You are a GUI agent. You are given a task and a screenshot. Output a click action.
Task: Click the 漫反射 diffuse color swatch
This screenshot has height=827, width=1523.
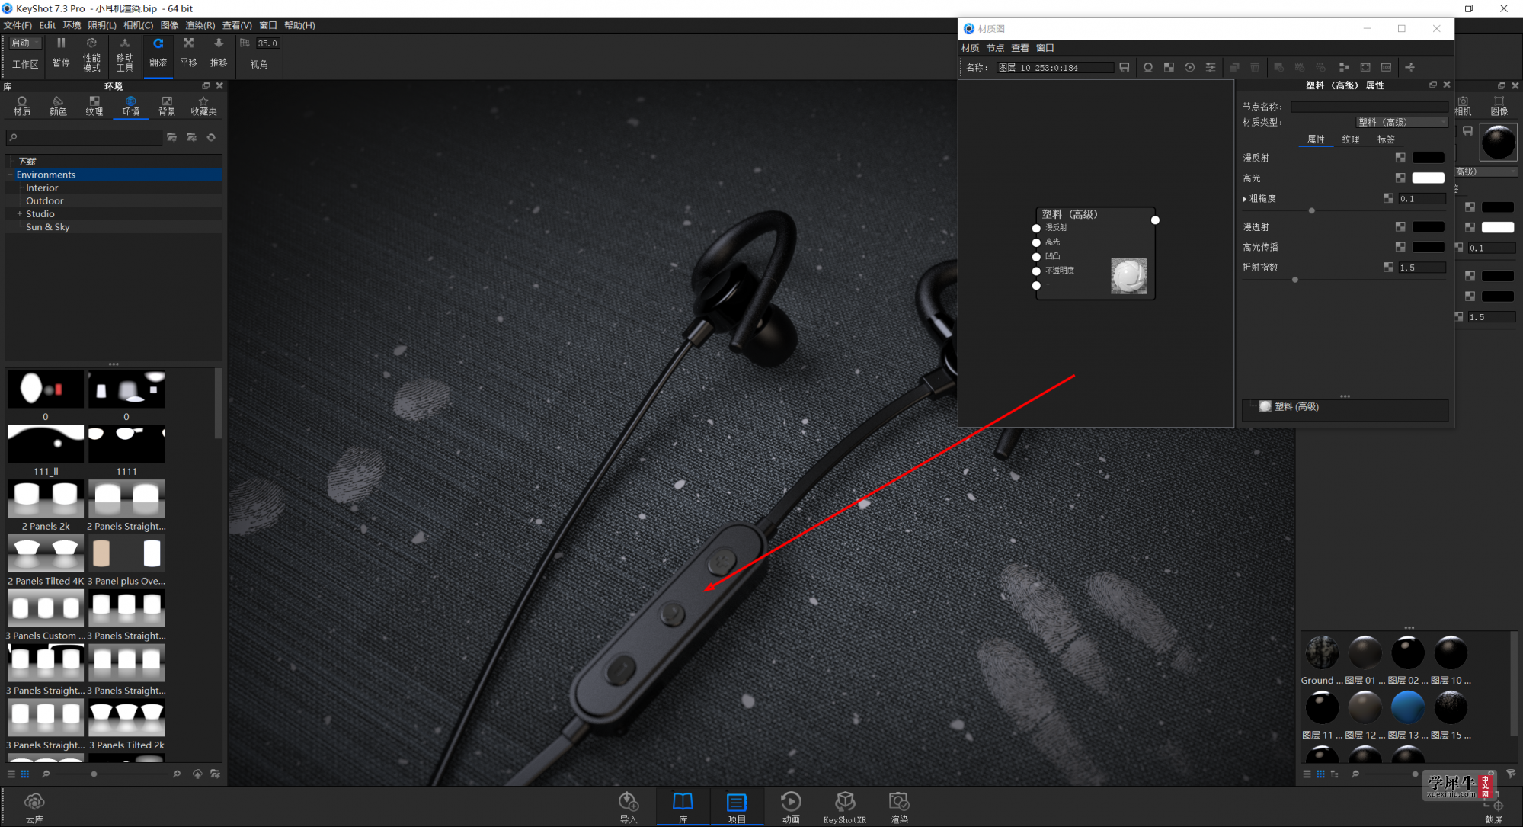pyautogui.click(x=1429, y=158)
